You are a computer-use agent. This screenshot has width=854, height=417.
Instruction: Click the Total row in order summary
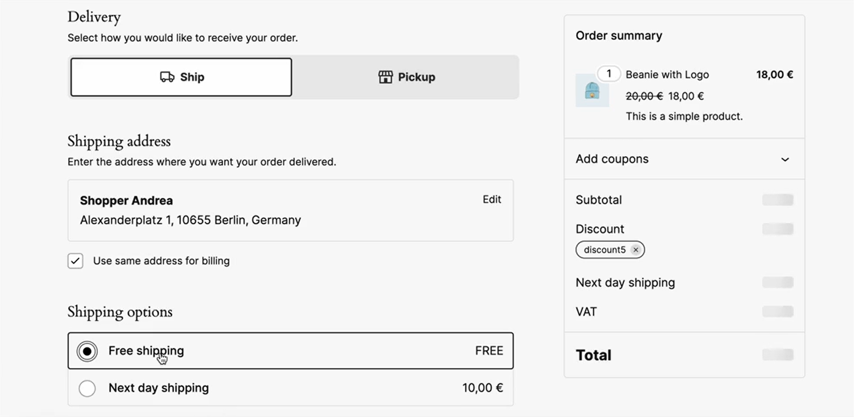pyautogui.click(x=593, y=355)
